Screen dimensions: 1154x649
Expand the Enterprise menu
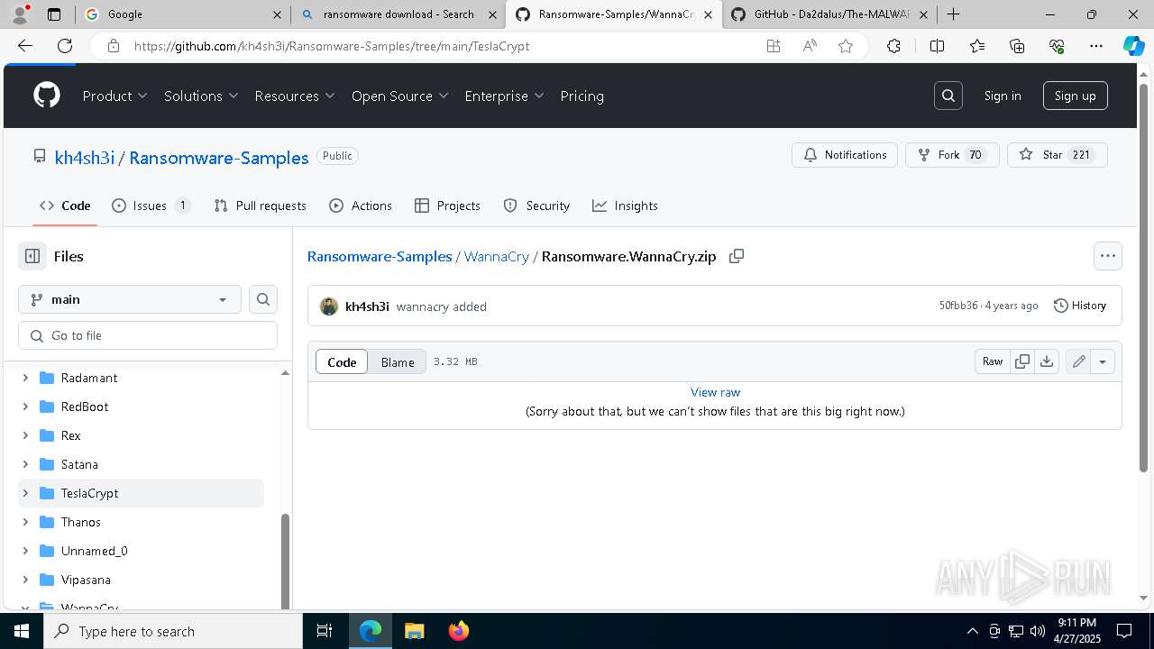(x=505, y=96)
